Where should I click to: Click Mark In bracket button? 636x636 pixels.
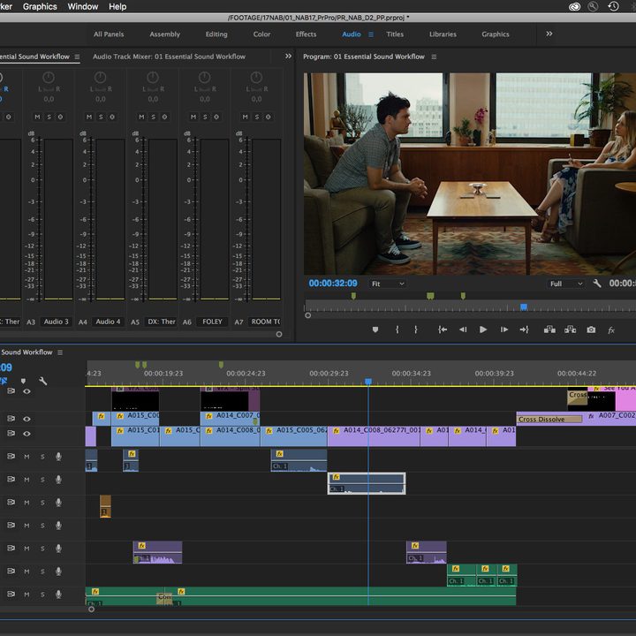tap(397, 329)
